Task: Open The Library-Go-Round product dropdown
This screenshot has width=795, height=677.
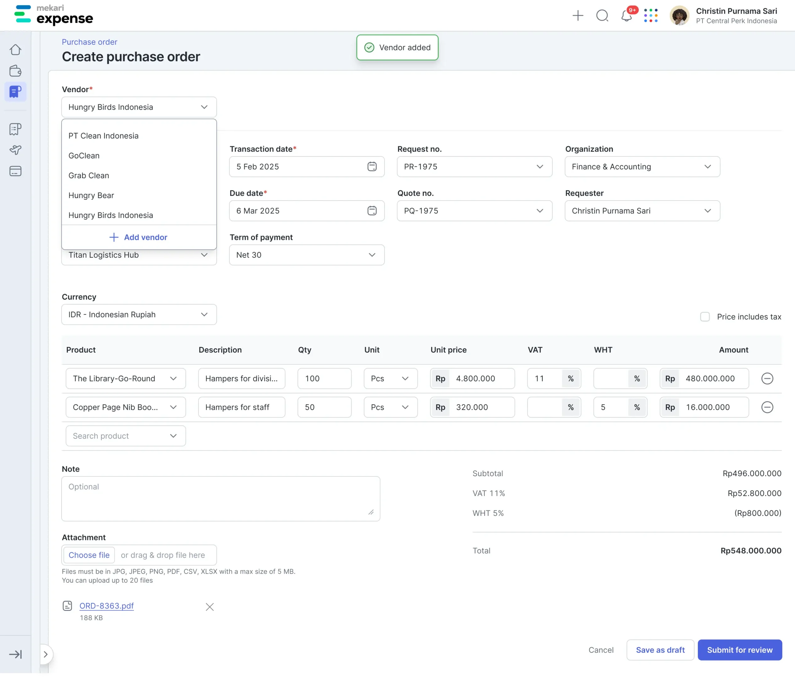Action: click(126, 379)
